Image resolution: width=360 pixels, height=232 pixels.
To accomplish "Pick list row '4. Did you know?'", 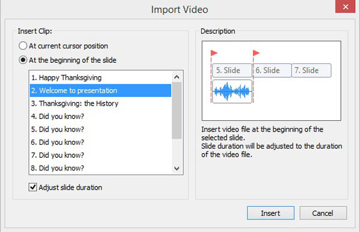I will 101,116.
